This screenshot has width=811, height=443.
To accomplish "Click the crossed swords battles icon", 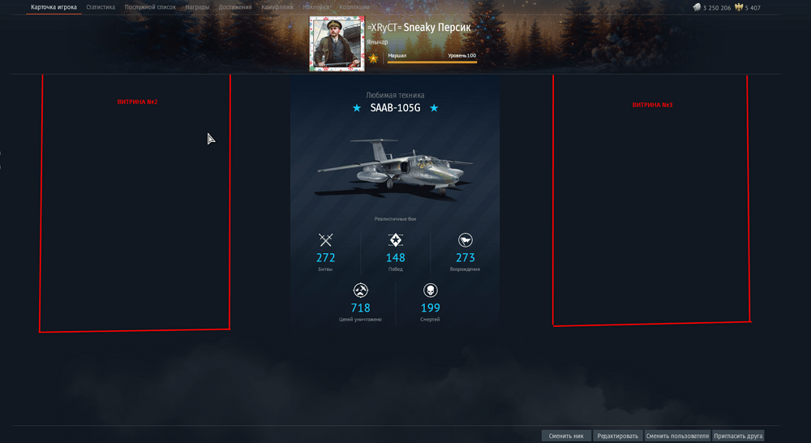I will [x=325, y=240].
